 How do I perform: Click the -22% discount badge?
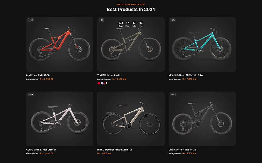tap(31, 95)
